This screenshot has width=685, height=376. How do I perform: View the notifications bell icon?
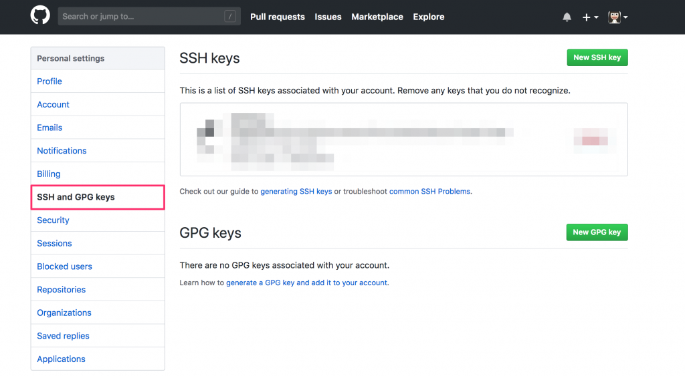click(x=567, y=17)
